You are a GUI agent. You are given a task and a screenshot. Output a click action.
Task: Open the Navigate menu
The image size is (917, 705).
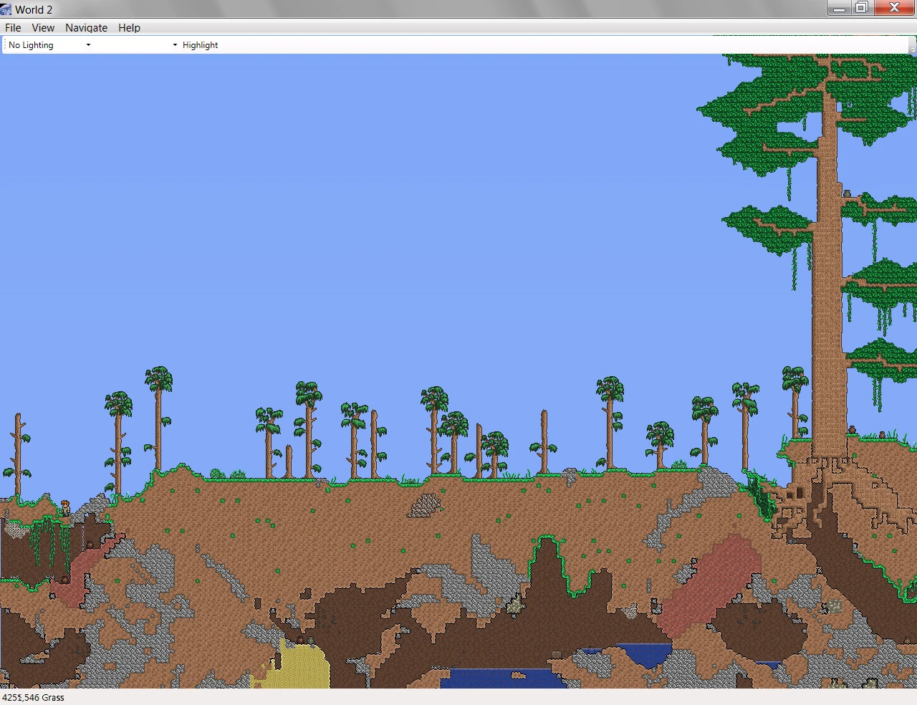click(86, 27)
